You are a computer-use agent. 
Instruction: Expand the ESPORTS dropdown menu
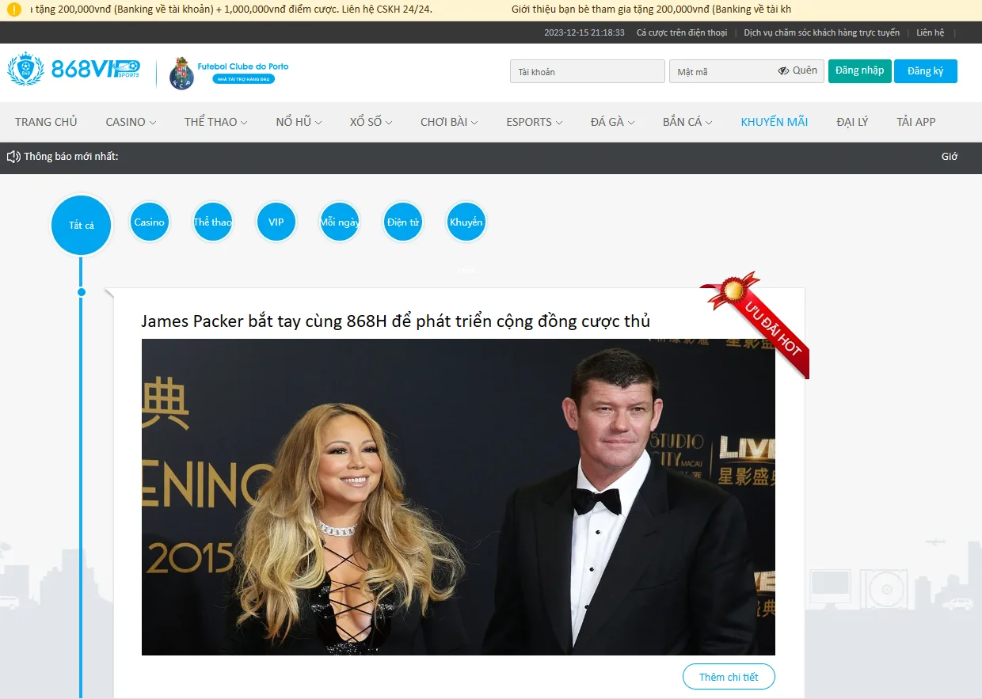pos(534,122)
